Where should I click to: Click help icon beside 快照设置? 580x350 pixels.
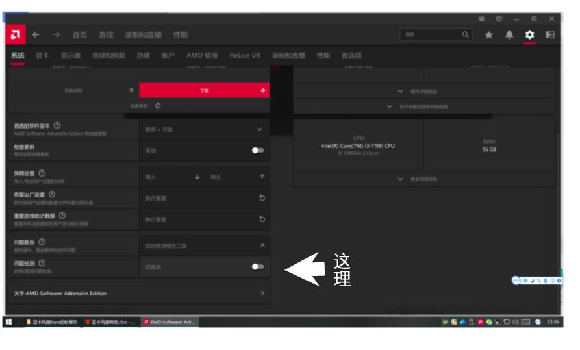pyautogui.click(x=42, y=173)
